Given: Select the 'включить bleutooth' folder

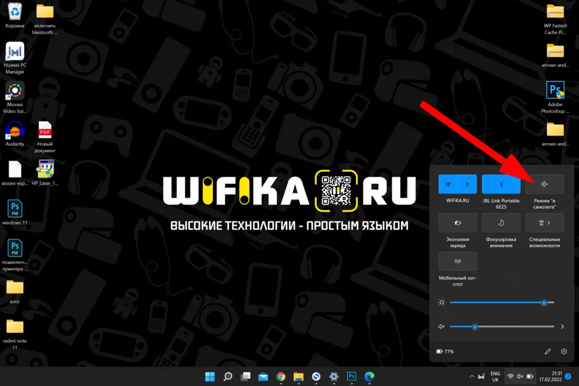Looking at the screenshot, I should [x=45, y=19].
